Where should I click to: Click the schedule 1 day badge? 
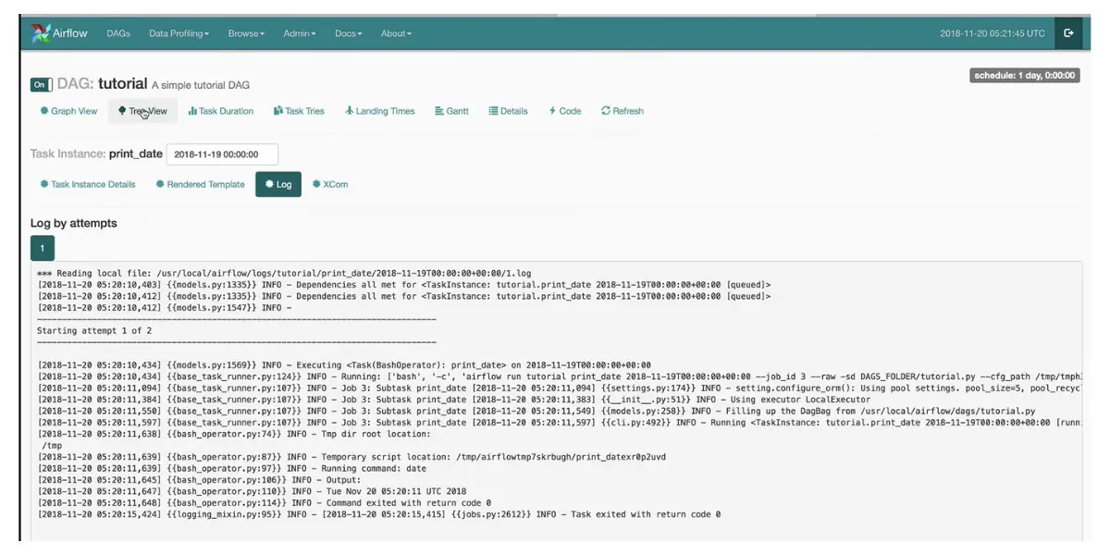(x=1025, y=76)
